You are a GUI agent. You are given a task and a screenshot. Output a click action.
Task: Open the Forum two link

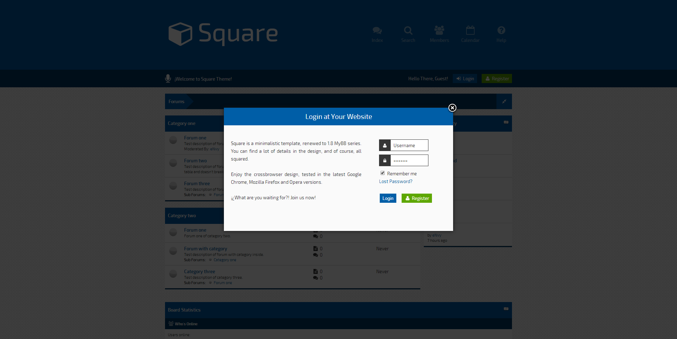pos(195,161)
